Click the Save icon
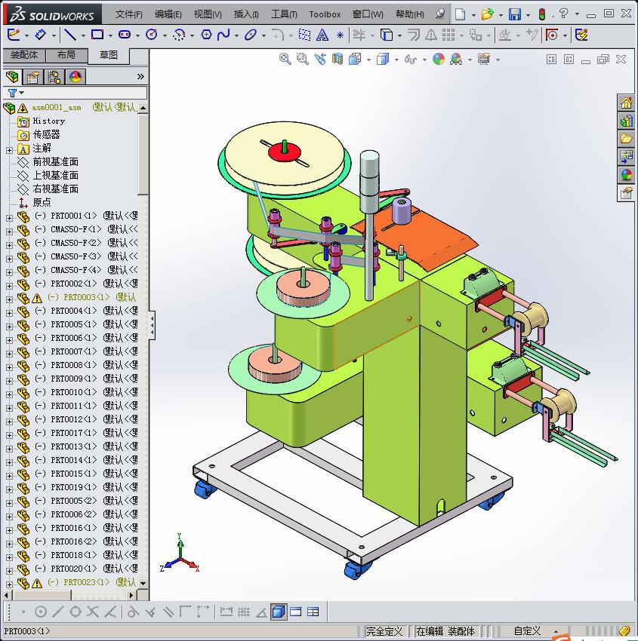This screenshot has width=638, height=641. tap(514, 15)
